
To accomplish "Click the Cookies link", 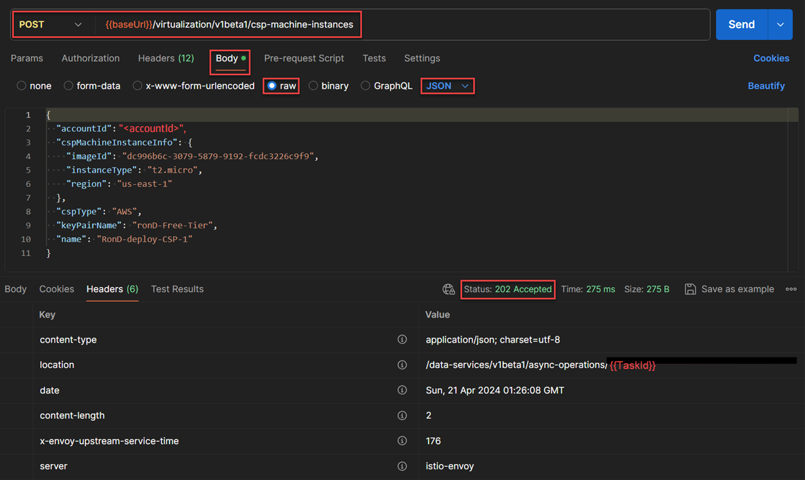I will 771,58.
